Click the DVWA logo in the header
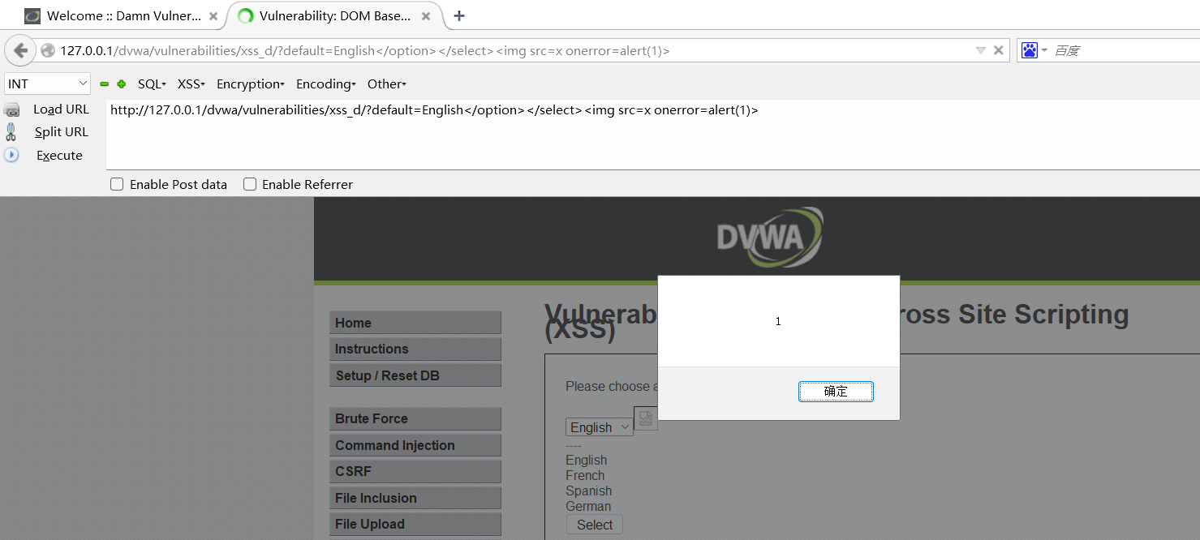Image resolution: width=1200 pixels, height=540 pixels. click(770, 238)
